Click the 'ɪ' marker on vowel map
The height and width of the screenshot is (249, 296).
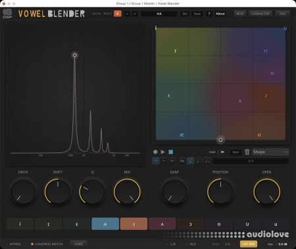[175, 51]
